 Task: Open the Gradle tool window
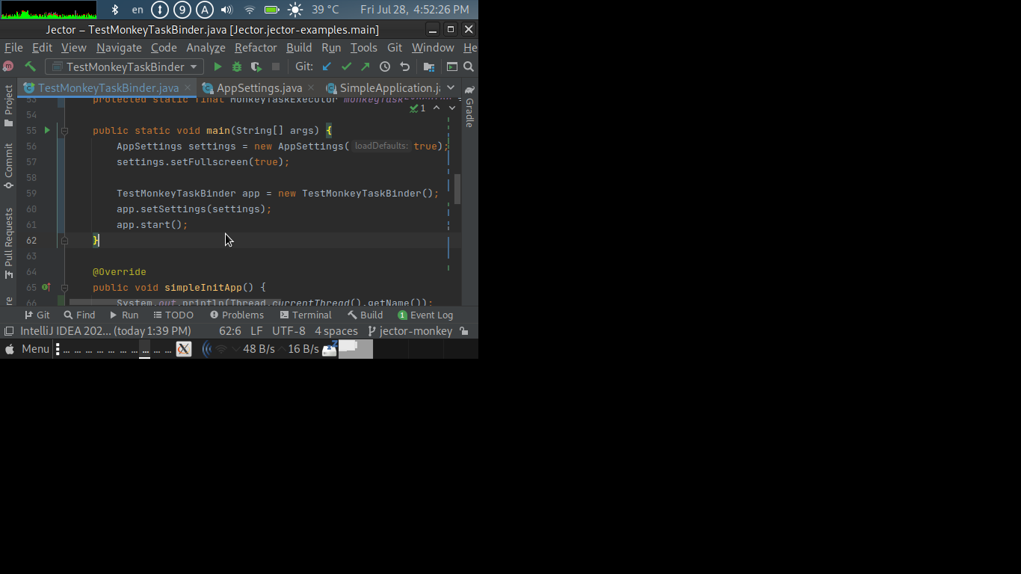(469, 105)
